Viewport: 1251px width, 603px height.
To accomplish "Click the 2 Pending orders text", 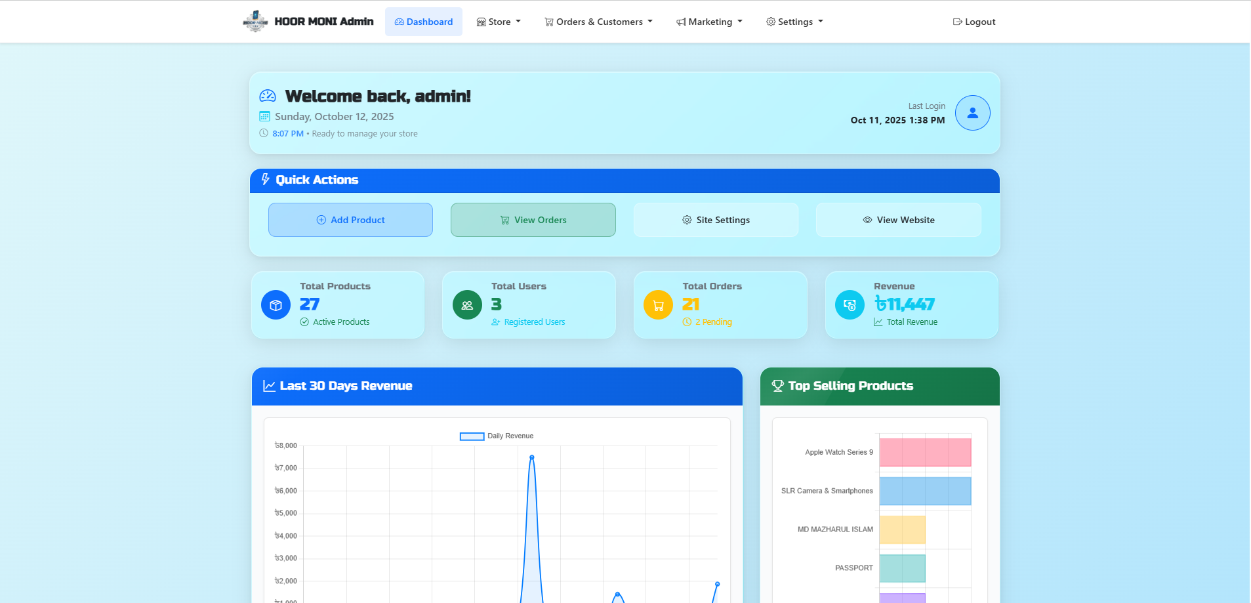I will [714, 322].
